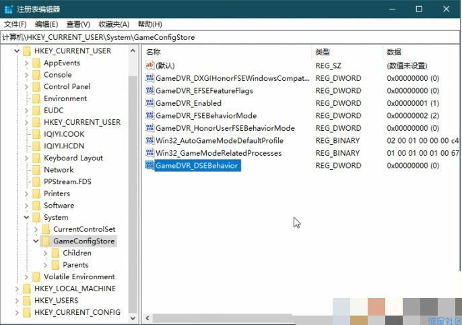Click the HKEY_LOCAL_MACHINE folder icon

[26, 288]
